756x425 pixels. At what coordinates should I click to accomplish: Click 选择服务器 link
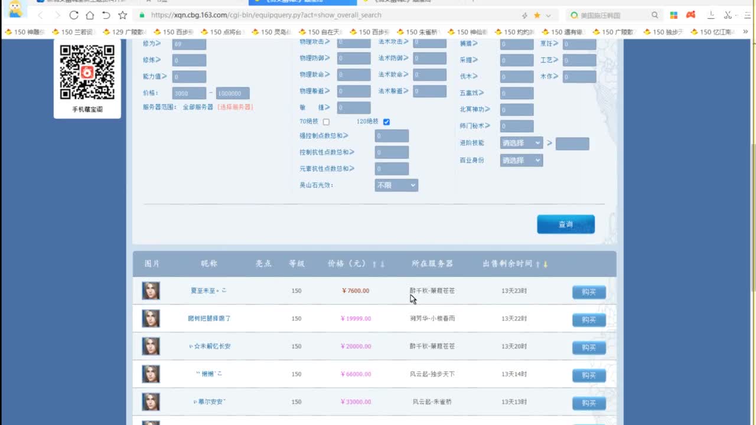tap(235, 107)
